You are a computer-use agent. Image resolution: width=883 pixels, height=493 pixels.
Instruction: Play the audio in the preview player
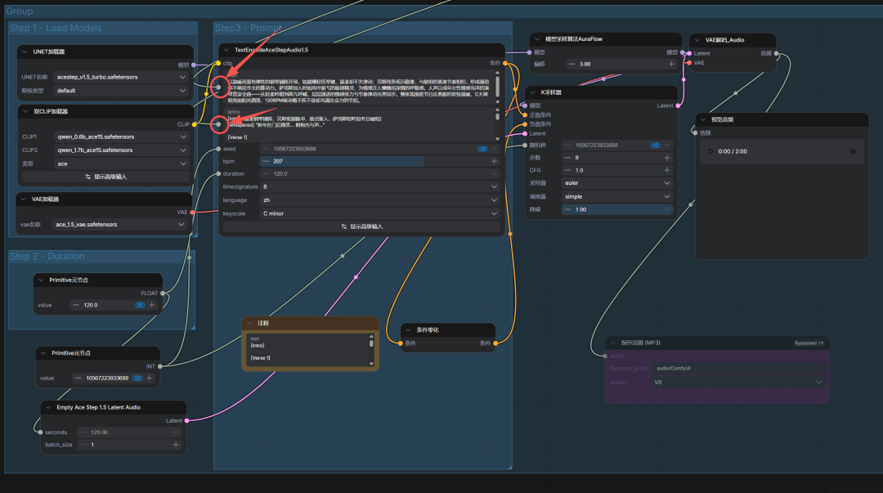(x=710, y=151)
